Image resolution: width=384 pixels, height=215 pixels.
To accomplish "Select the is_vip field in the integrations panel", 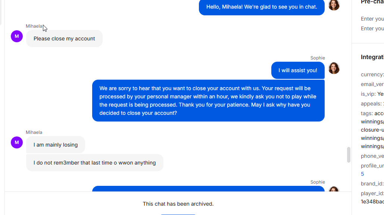I will (372, 94).
